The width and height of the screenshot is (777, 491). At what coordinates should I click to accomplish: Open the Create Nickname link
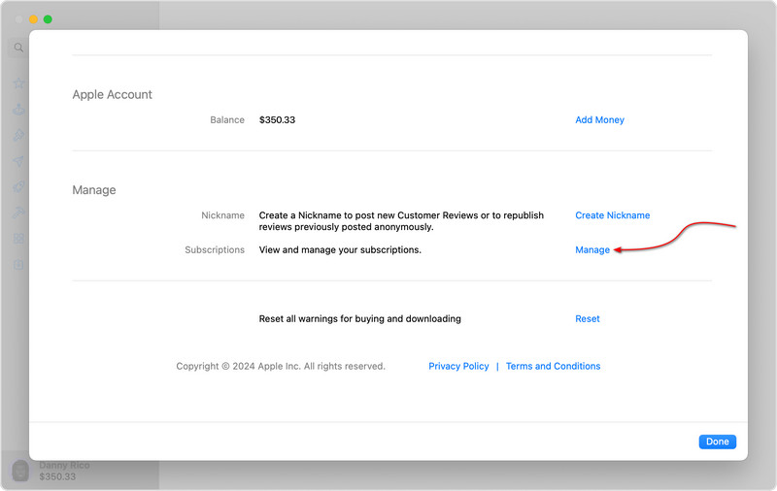[x=613, y=215]
